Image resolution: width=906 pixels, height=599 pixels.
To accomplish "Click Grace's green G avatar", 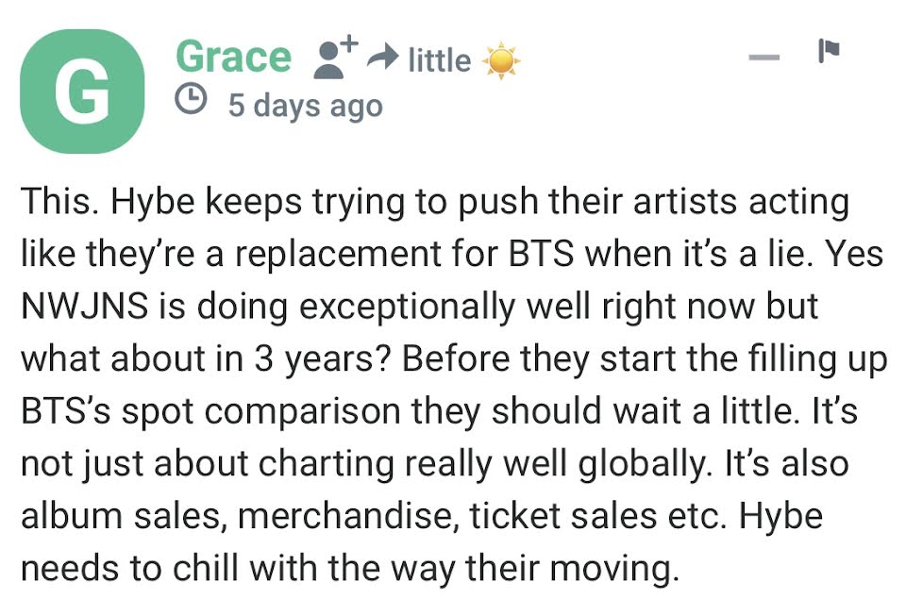I will [x=81, y=92].
